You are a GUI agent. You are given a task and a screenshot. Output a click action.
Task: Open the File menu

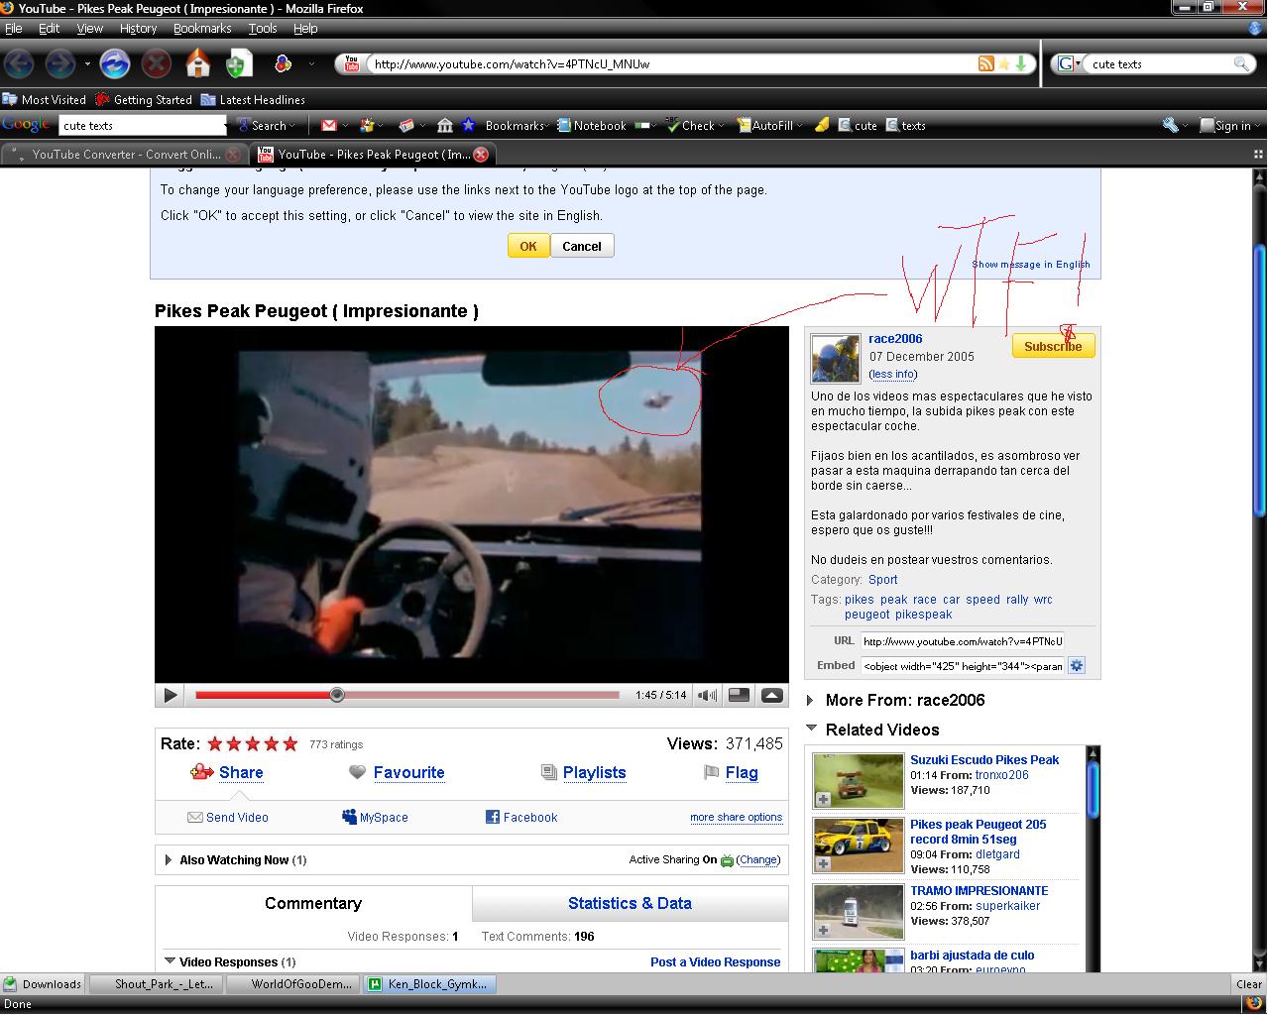(14, 29)
